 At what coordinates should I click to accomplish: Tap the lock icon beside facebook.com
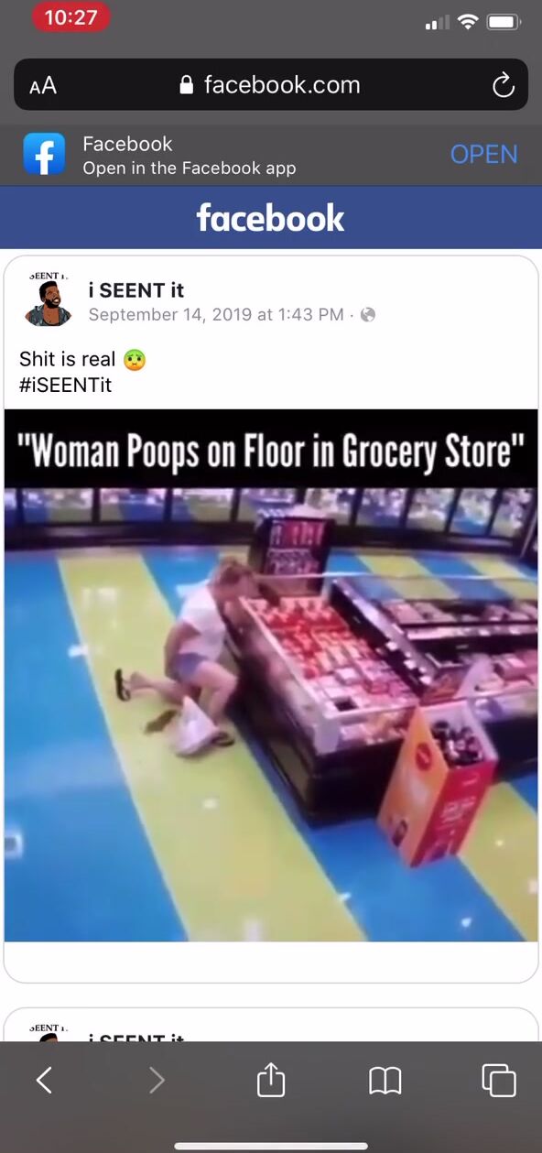click(187, 85)
